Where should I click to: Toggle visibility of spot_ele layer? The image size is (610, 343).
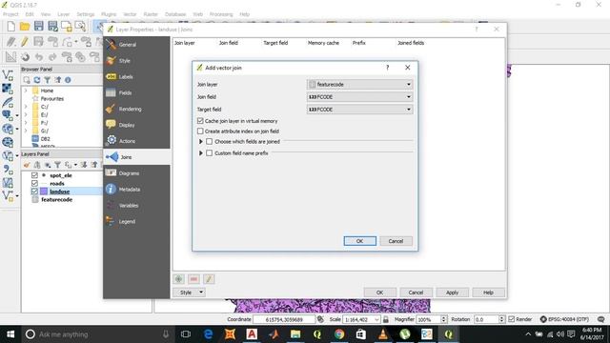coord(34,175)
